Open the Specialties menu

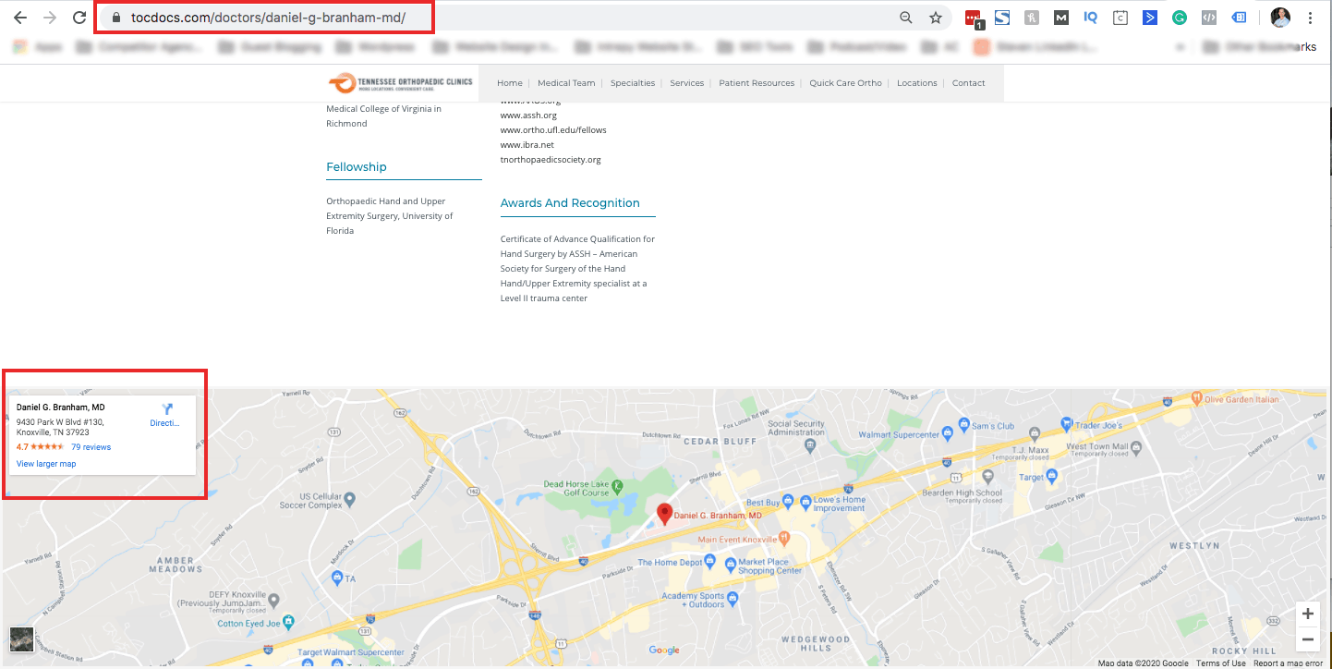click(633, 83)
